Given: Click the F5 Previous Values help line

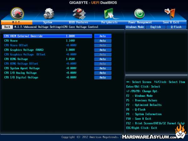Looking at the screenshot, I should [142, 100].
